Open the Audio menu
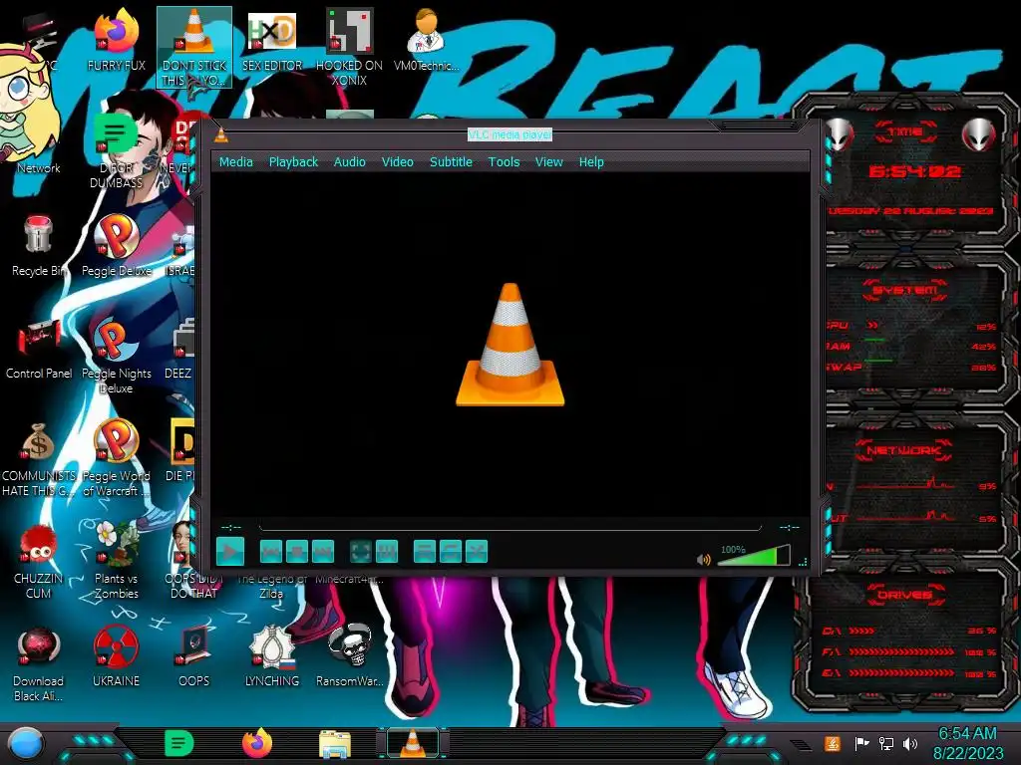 [350, 162]
